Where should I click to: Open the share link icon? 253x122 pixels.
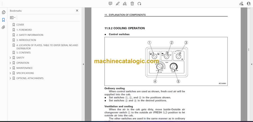click(x=241, y=4)
